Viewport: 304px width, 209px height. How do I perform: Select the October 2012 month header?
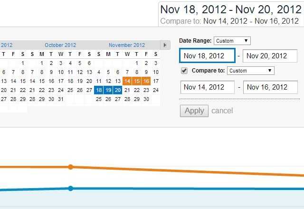pyautogui.click(x=60, y=45)
